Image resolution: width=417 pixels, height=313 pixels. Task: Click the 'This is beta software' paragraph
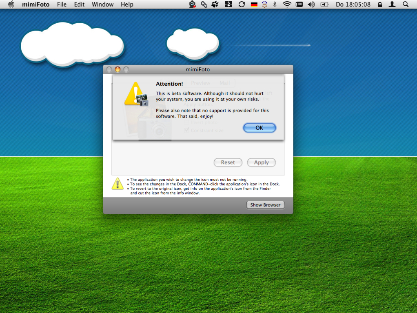tap(210, 96)
